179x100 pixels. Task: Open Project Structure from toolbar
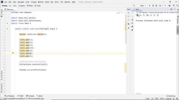169,6
